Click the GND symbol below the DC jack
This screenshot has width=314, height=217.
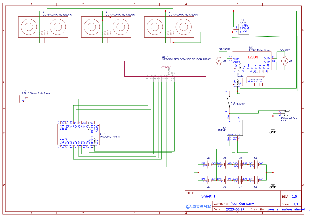(x=273, y=131)
